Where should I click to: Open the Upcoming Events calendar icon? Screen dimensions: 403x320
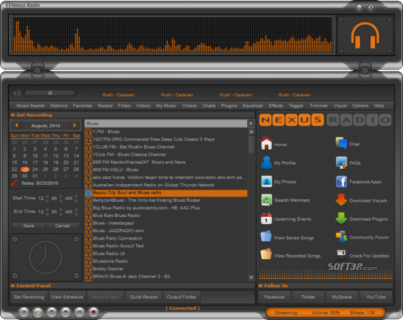pos(266,219)
